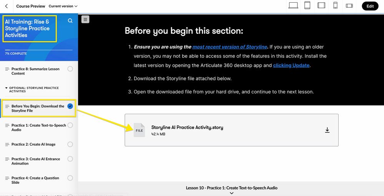Open Practice 4: Create a Question Slide

click(x=35, y=180)
